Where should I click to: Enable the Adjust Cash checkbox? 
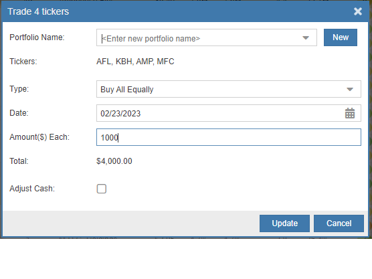(102, 189)
